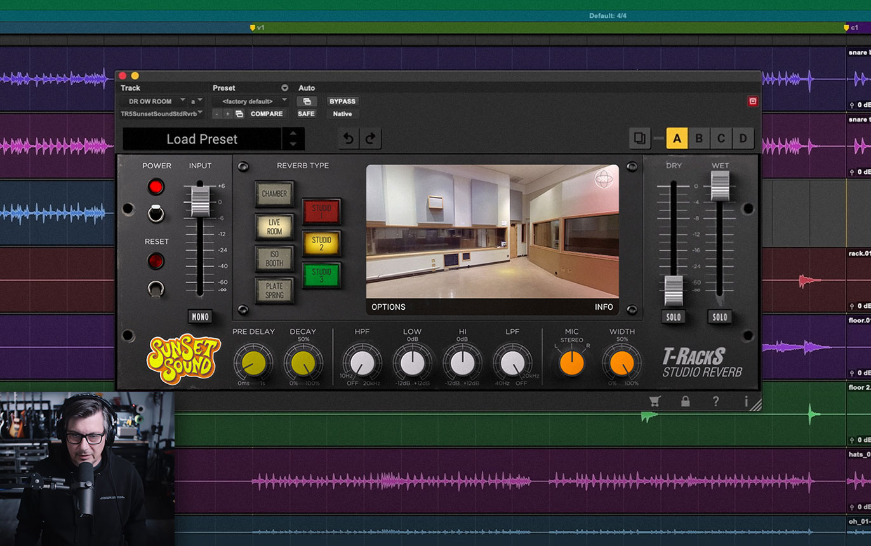Expand the DR OW ROOM track selector

tap(154, 102)
